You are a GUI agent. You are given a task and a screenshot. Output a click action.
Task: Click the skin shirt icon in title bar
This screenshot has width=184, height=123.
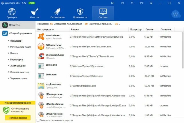click(x=141, y=3)
